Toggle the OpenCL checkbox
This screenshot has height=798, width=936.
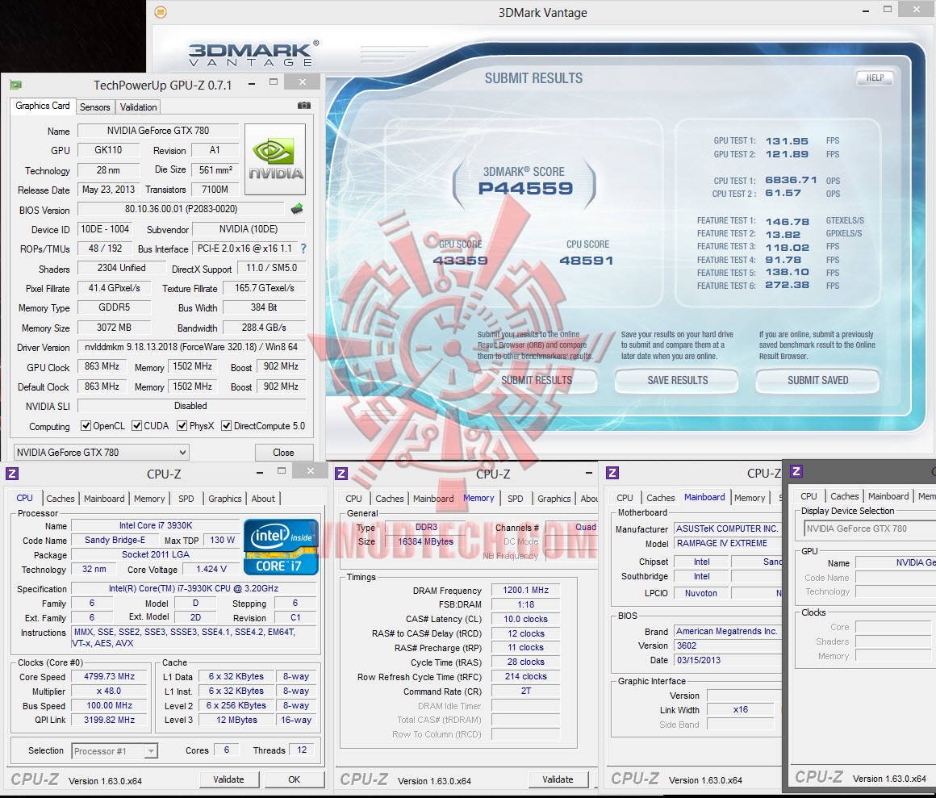[86, 425]
